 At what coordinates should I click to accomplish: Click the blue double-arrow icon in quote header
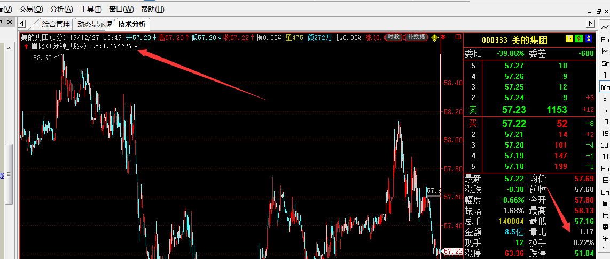[x=589, y=38]
